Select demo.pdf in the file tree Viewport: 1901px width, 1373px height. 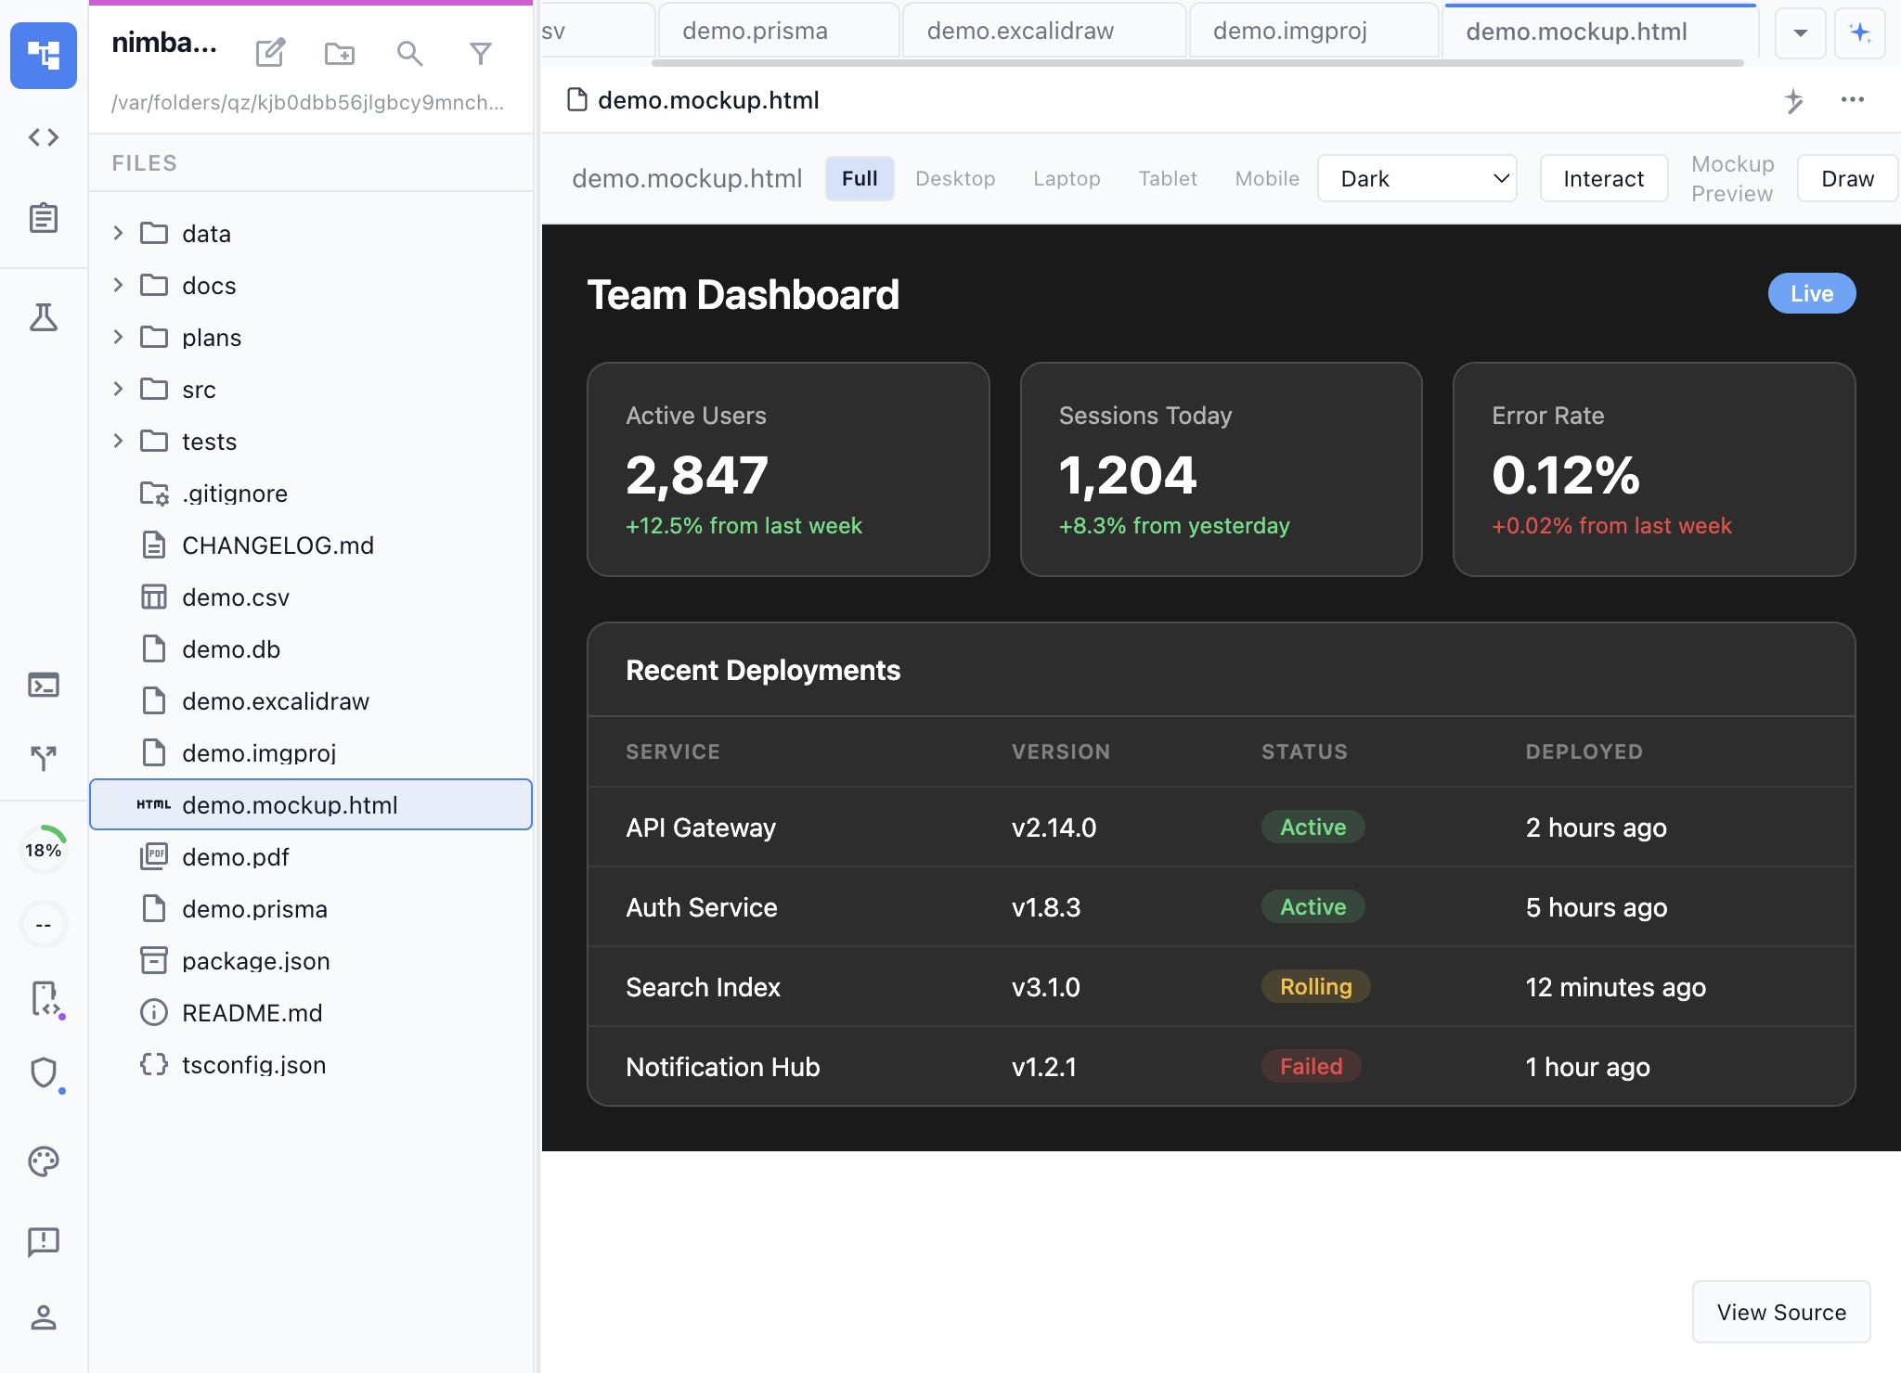[x=236, y=856]
